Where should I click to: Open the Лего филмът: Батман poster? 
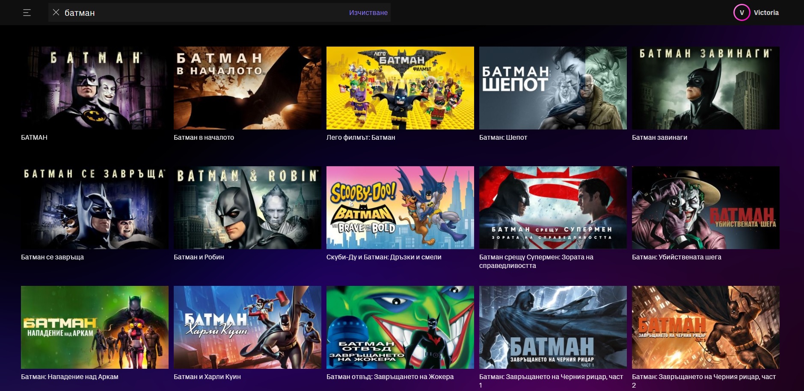(400, 88)
